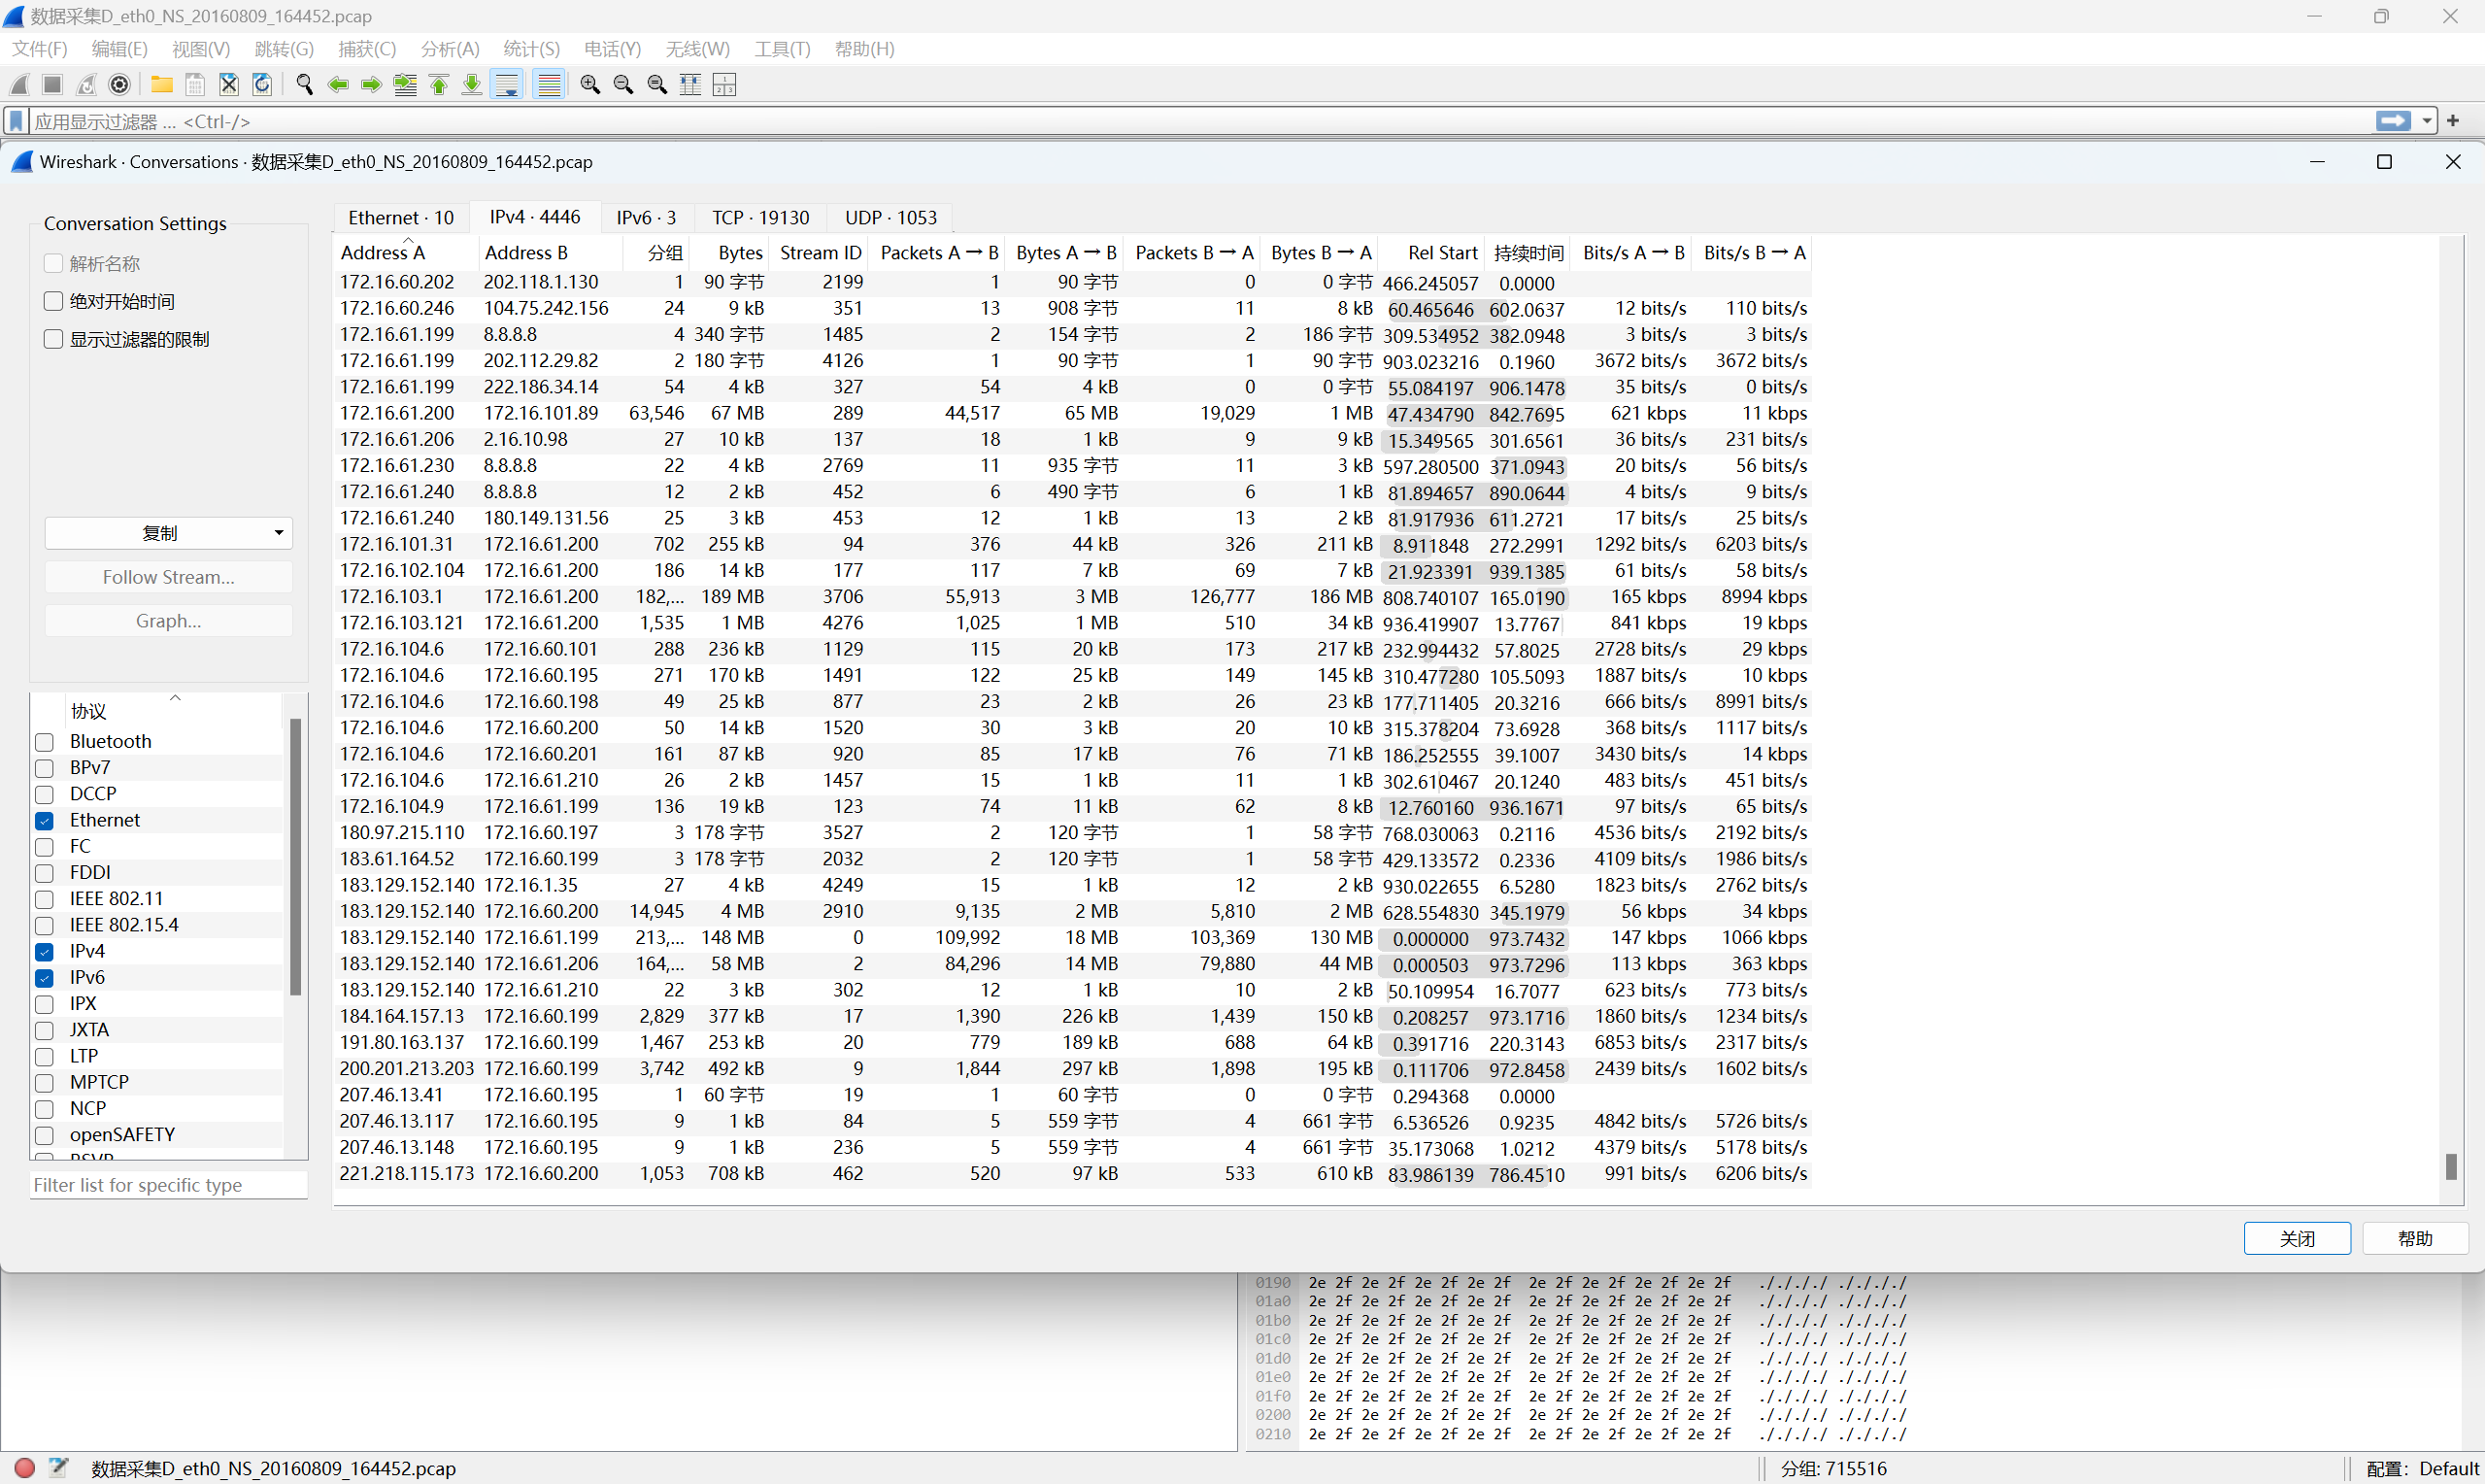Check the IEEE 802.11 protocol box
The image size is (2485, 1484).
click(44, 899)
